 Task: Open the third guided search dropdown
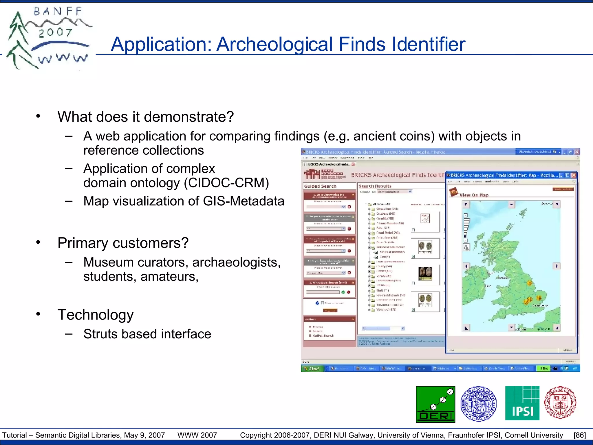pyautogui.click(x=326, y=251)
